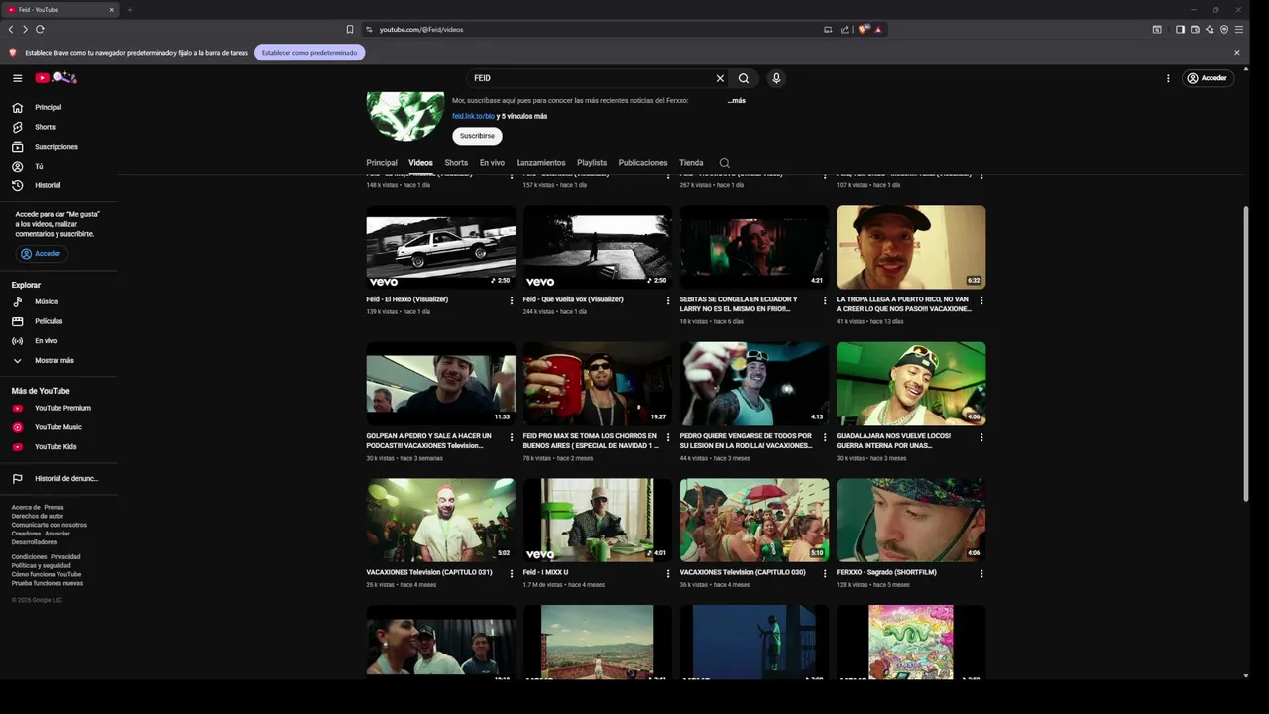Switch to channel Principal tab

pyautogui.click(x=382, y=163)
